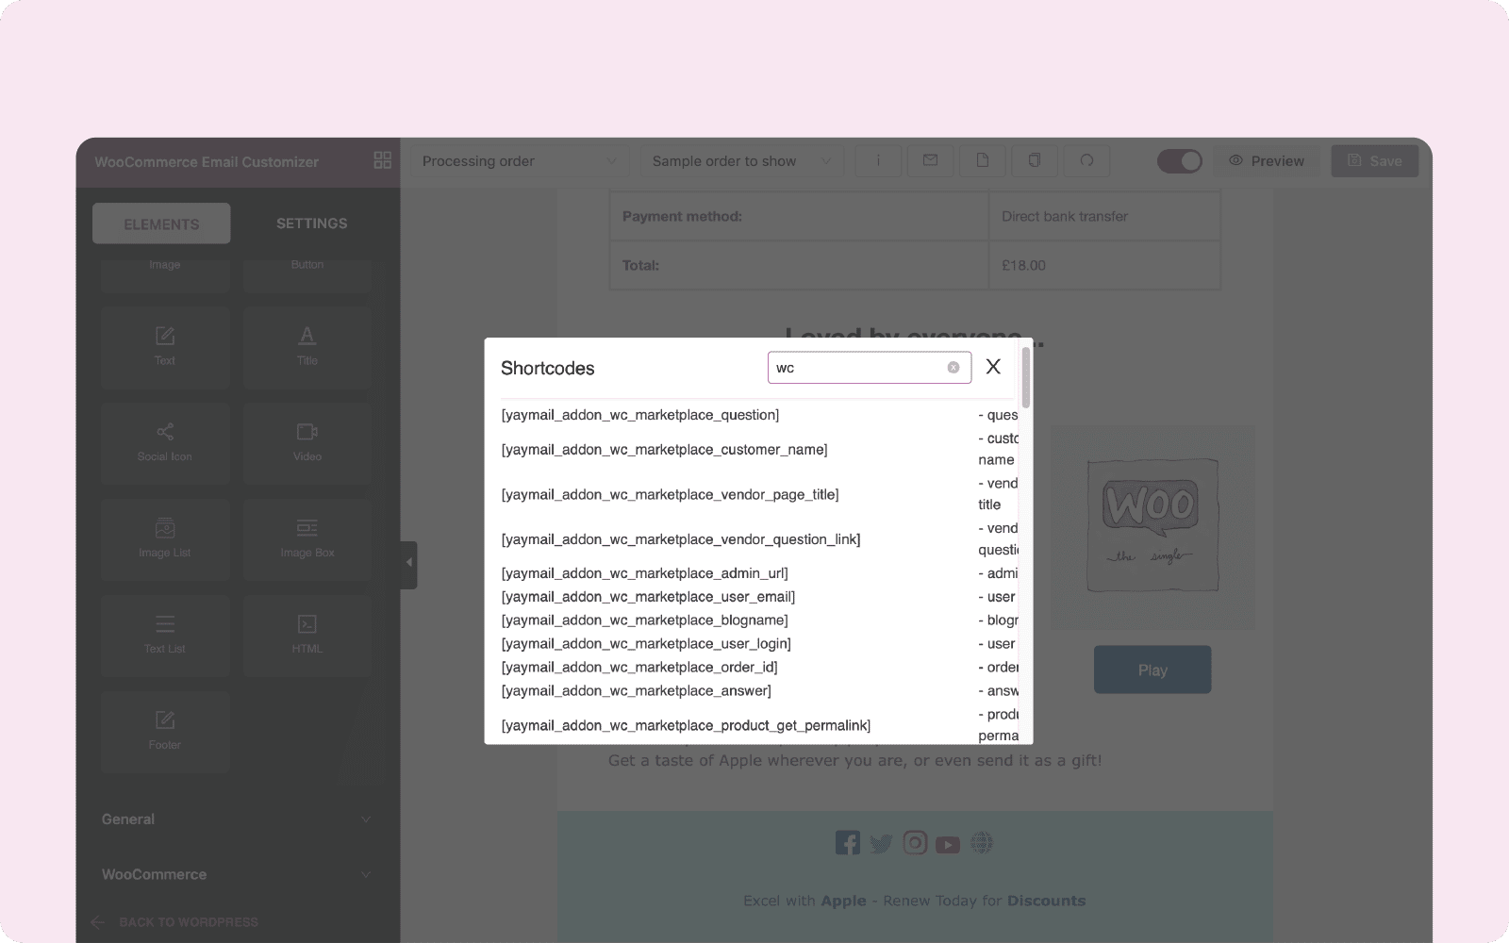Click the Payment method: cell
1509x943 pixels.
[x=800, y=216]
